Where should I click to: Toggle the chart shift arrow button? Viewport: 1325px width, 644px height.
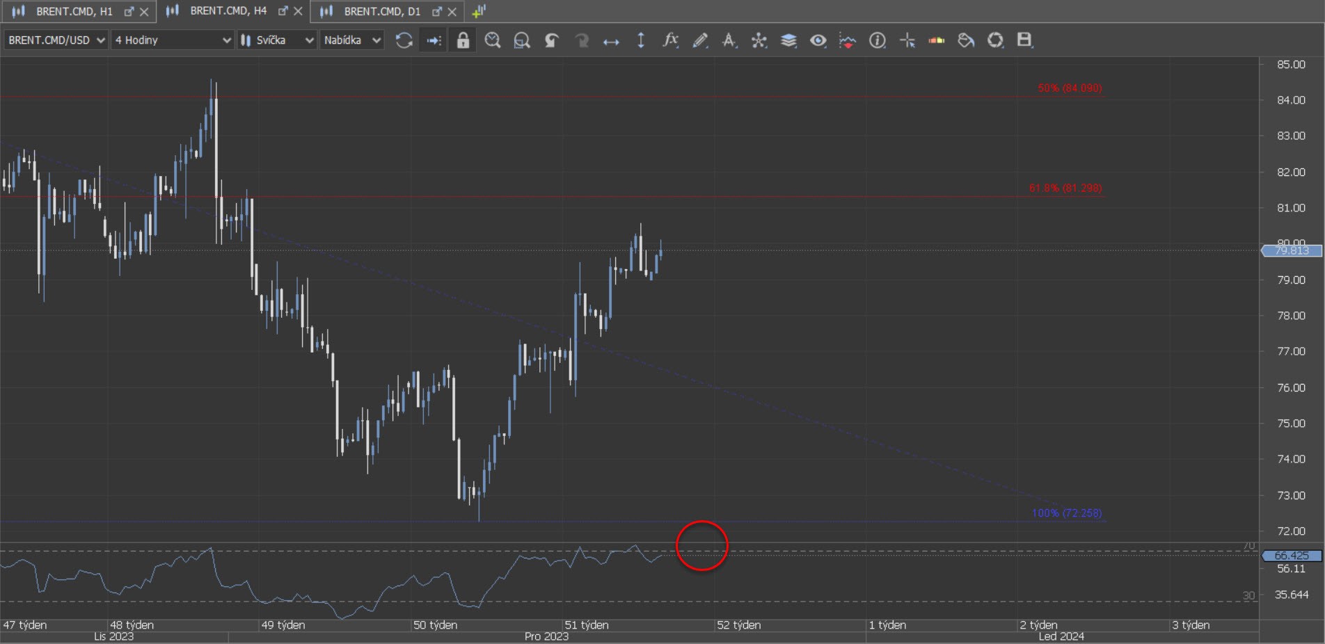tap(434, 40)
